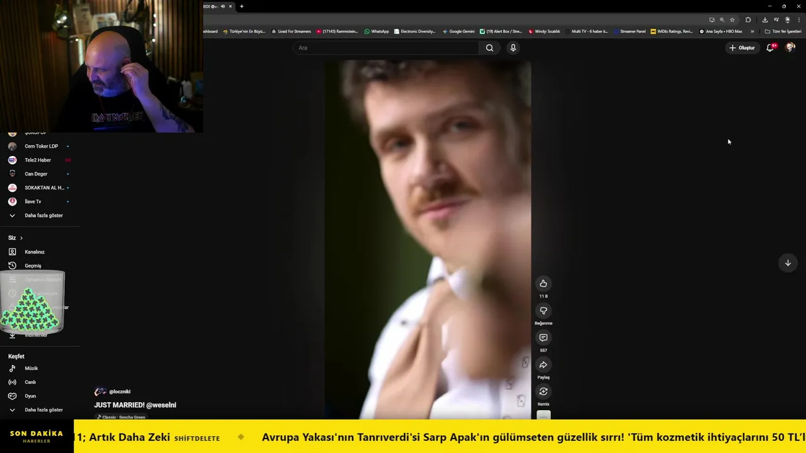Viewport: 806px width, 453px height.
Task: Mute the tab via speaker icon
Action: tap(222, 6)
